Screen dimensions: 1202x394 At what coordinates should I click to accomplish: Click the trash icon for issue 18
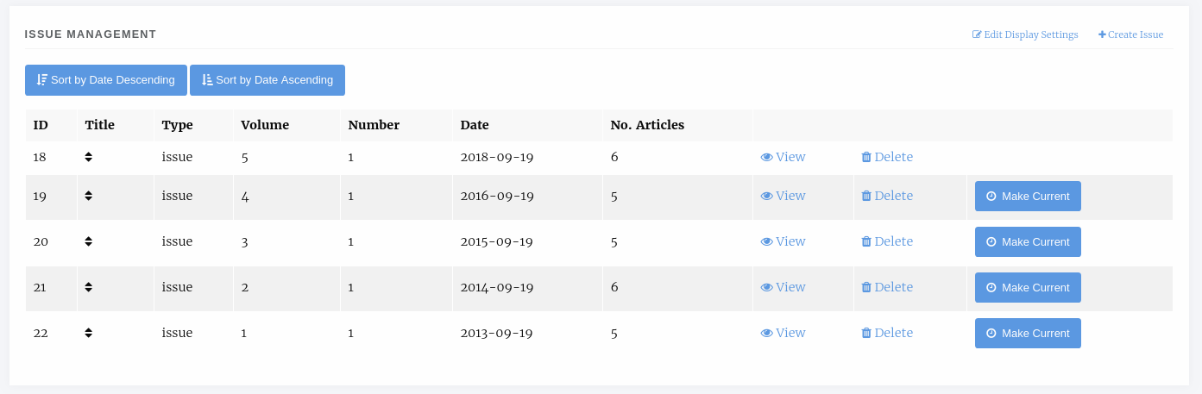click(866, 157)
